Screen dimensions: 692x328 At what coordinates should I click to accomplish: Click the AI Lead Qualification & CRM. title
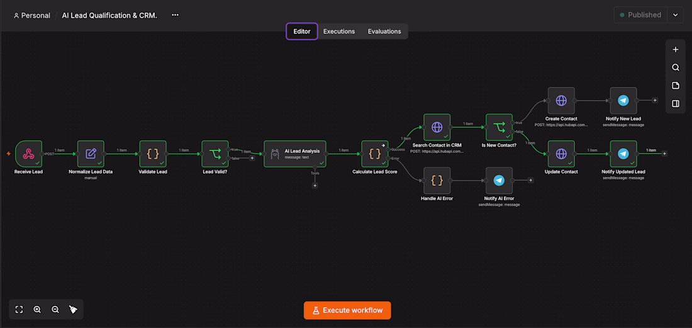109,16
